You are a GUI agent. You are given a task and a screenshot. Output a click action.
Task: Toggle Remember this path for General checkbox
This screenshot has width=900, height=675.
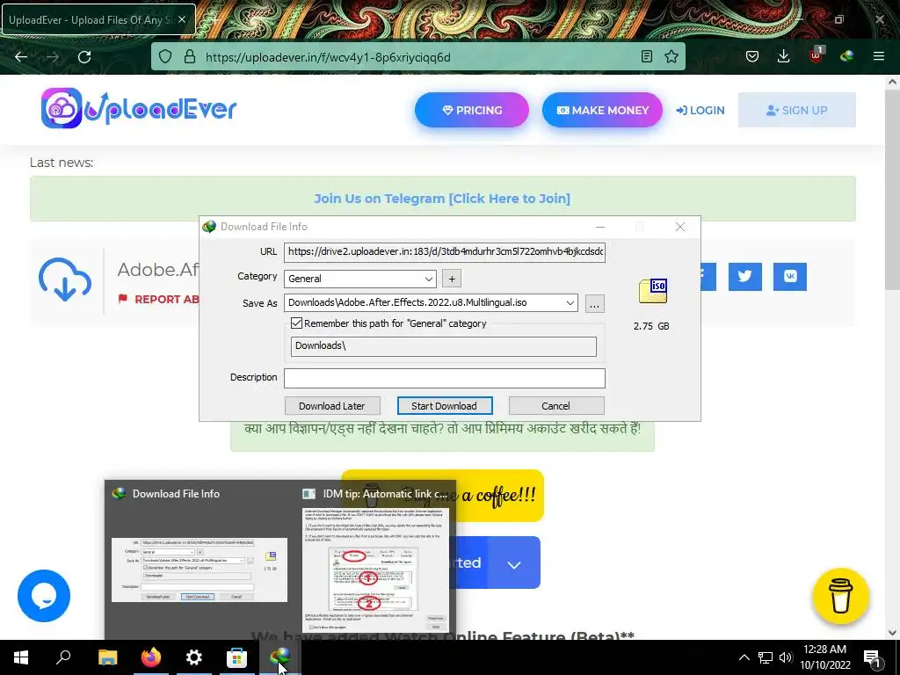[296, 323]
